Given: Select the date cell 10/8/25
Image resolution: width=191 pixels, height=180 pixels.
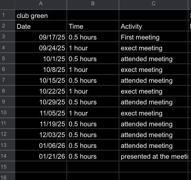Looking at the screenshot, I should tap(41, 70).
